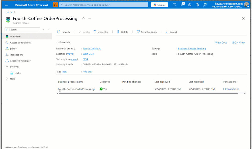This screenshot has width=252, height=149.
Task: Click Undeploy in the toolbar
Action: click(x=101, y=32)
